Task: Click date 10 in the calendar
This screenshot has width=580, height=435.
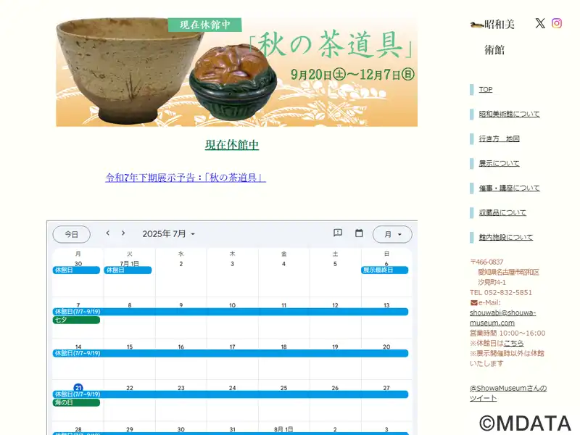Action: coord(232,305)
